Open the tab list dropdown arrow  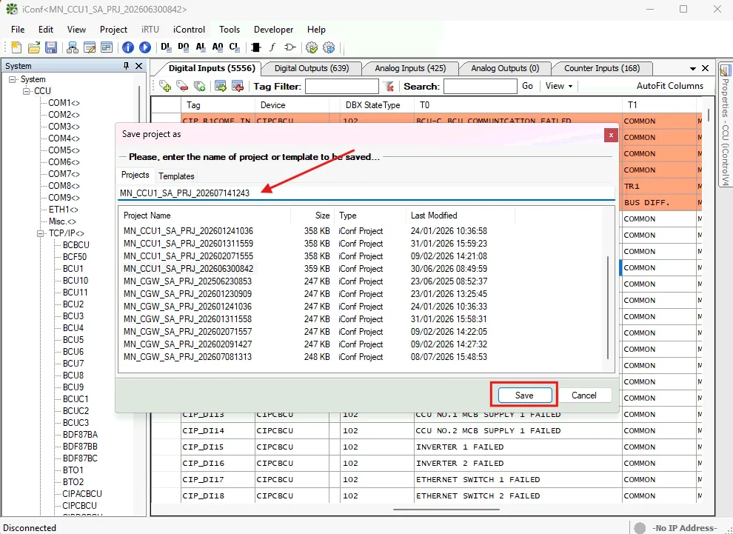(x=693, y=69)
